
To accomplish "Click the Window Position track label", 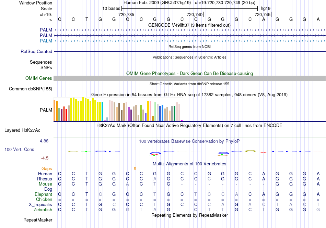I will (x=36, y=3).
